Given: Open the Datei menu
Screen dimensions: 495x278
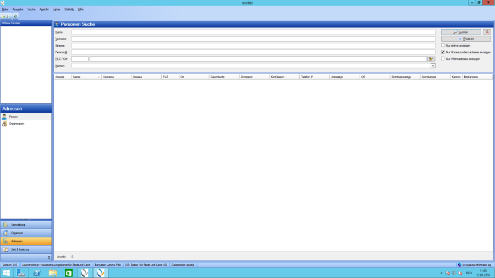Looking at the screenshot, I should (x=5, y=9).
